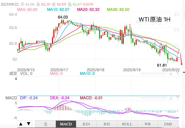Click the volume MA5: 0 label
Viewport: 185px width, 128px height.
pyautogui.click(x=56, y=74)
